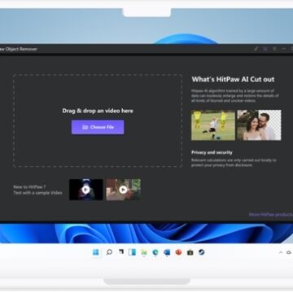Open Task View on the taskbar
The width and height of the screenshot is (293, 293).
coord(120,252)
